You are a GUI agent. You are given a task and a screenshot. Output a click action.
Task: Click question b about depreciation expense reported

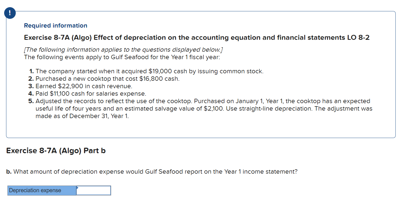point(152,172)
